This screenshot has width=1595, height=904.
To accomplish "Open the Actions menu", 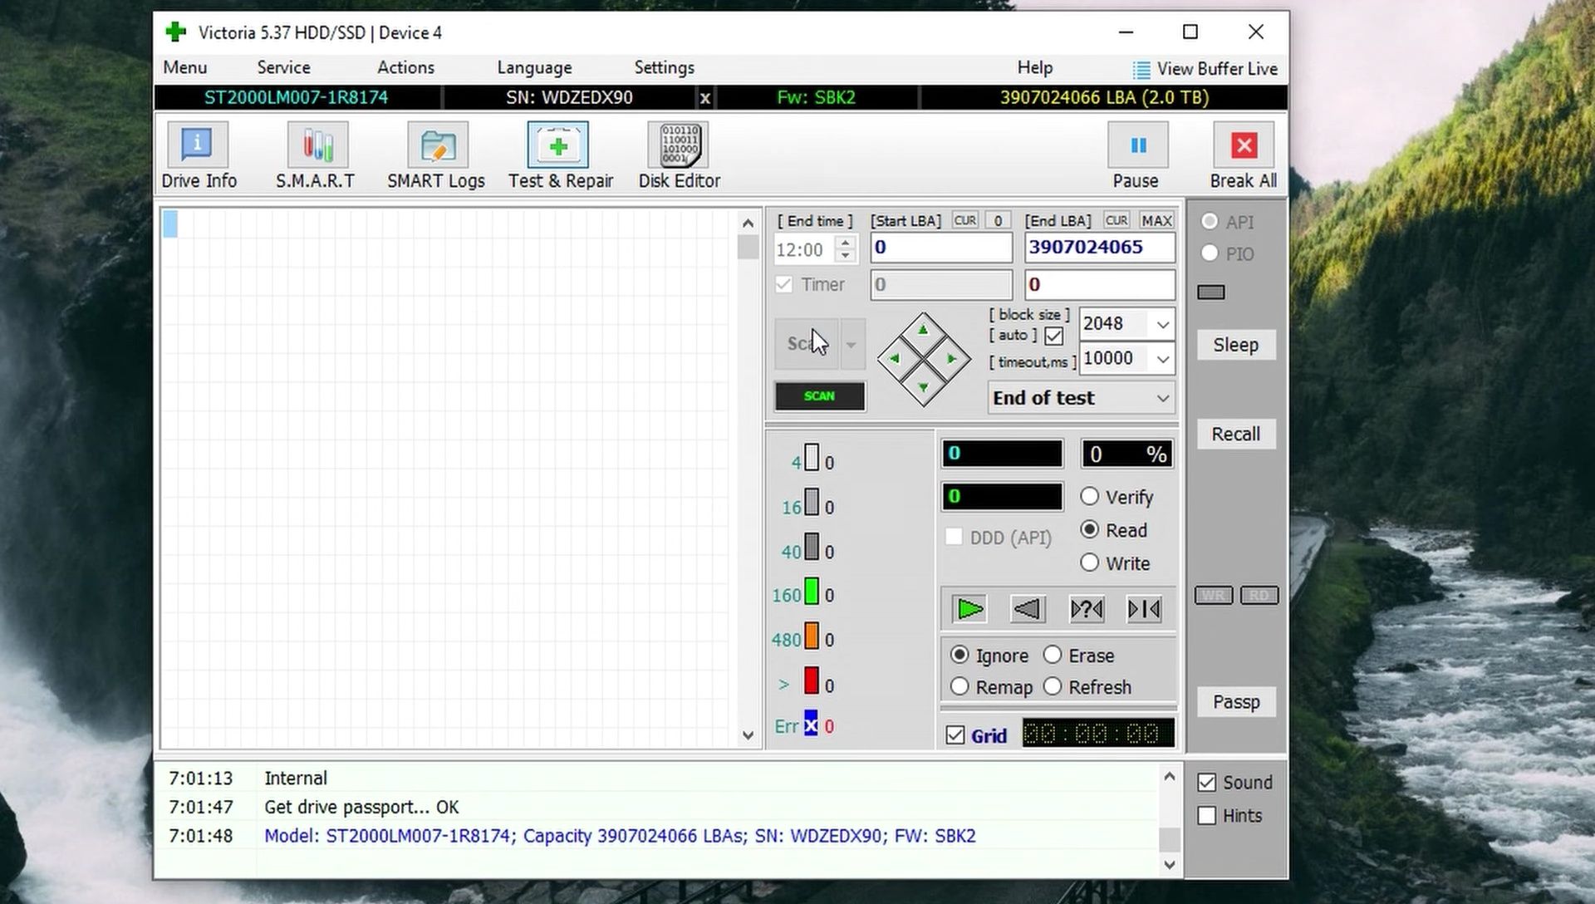I will (405, 68).
